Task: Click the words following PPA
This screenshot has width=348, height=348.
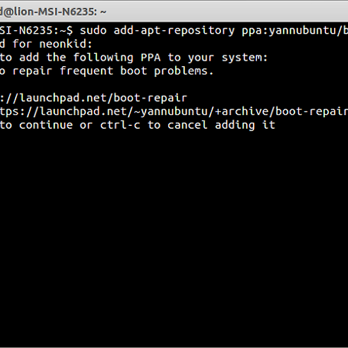Action: (x=117, y=57)
